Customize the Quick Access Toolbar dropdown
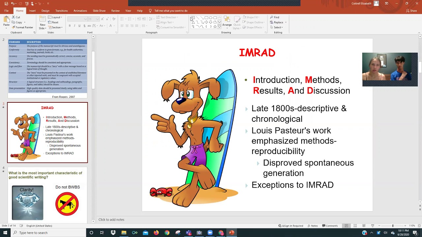The width and height of the screenshot is (422, 237). coord(48,3)
